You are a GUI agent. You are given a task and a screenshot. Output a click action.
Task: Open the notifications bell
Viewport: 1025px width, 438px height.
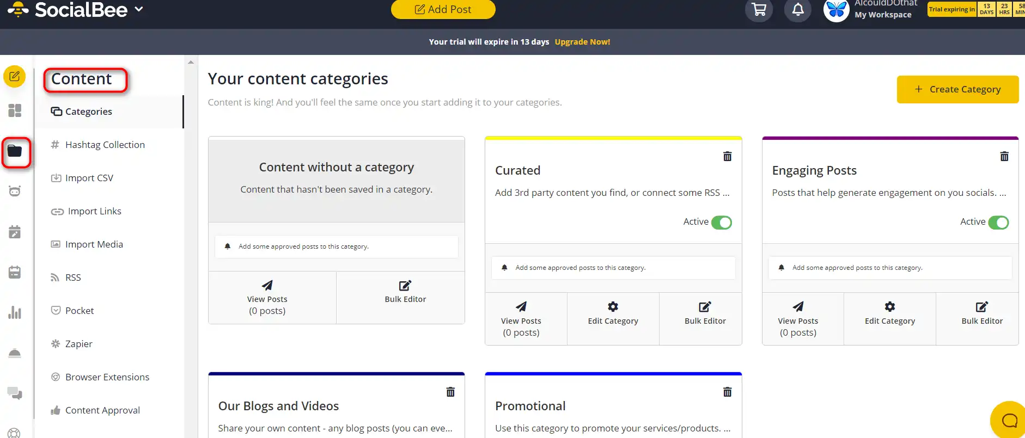coord(798,9)
